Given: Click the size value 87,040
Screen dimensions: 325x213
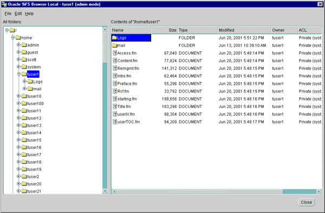Looking at the screenshot, I should 171,53.
